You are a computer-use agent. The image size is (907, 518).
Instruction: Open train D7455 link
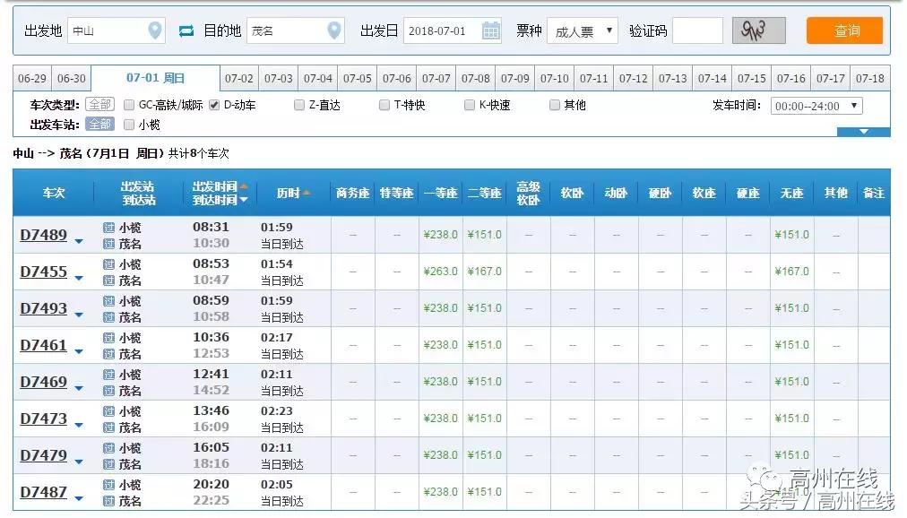click(43, 272)
